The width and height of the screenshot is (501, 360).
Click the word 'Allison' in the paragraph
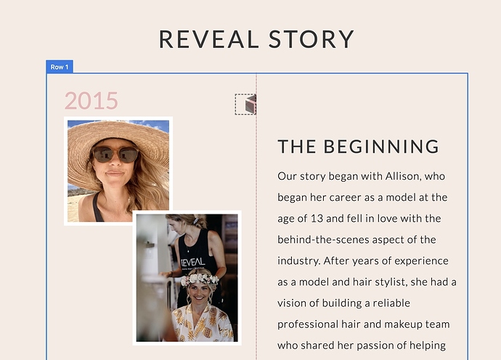point(403,176)
